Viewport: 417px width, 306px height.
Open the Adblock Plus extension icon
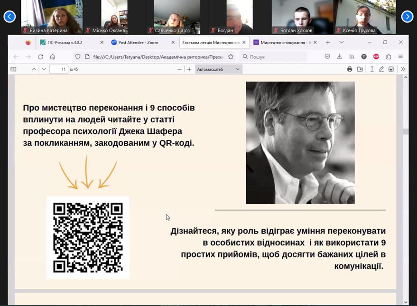[x=376, y=56]
